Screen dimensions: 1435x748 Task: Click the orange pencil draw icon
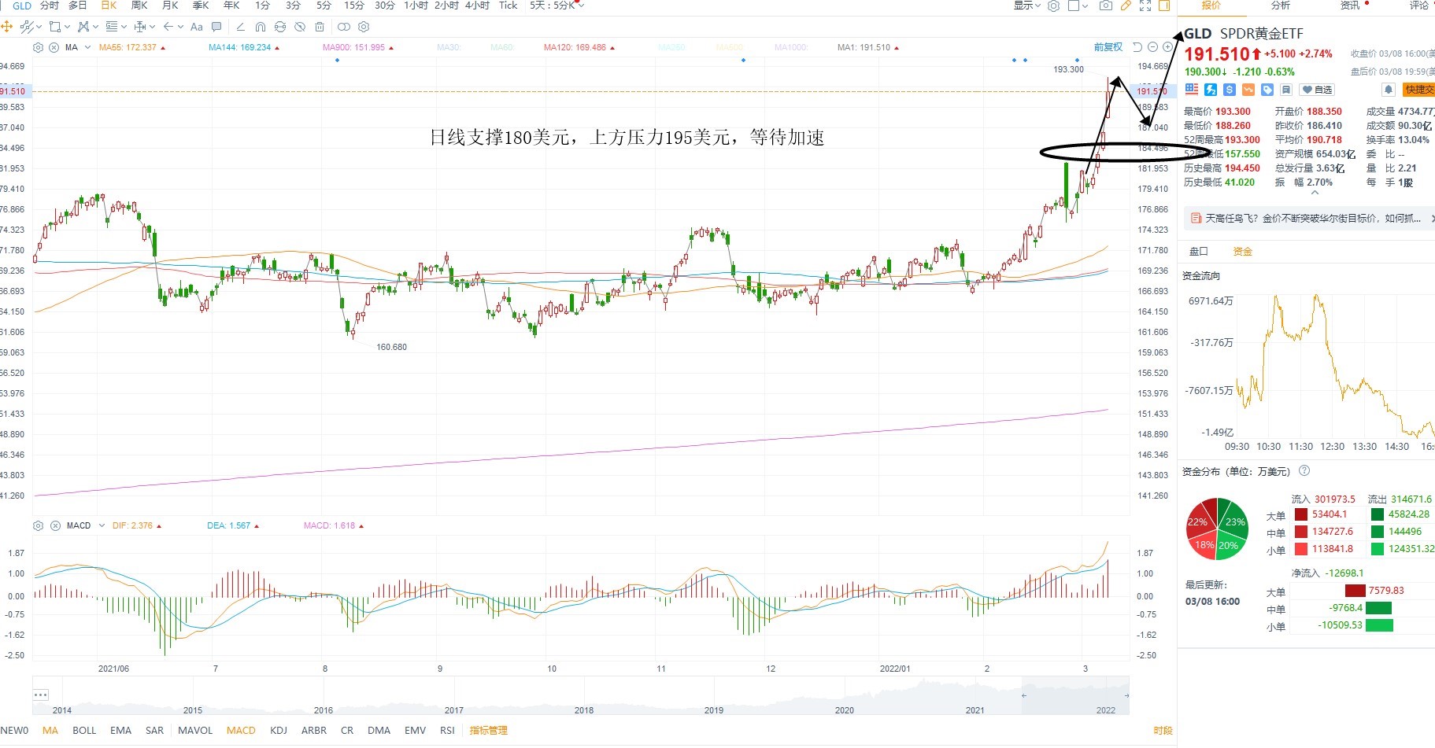pyautogui.click(x=1126, y=6)
